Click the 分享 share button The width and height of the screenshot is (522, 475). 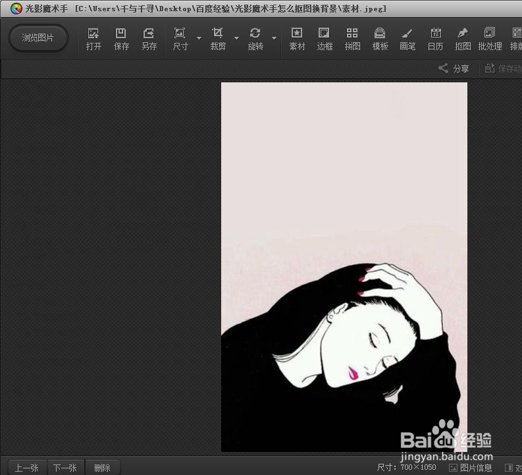pos(454,69)
